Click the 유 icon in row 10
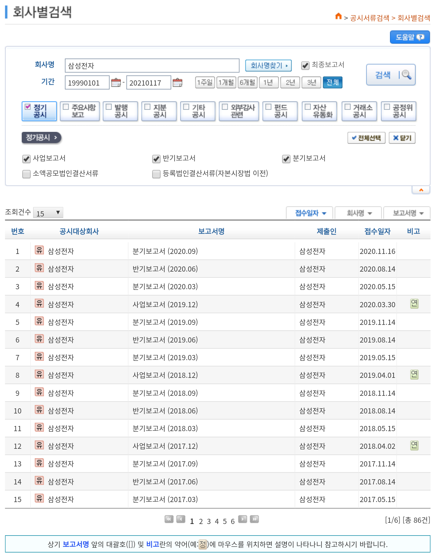Viewport: 438px width, 559px height. [39, 410]
